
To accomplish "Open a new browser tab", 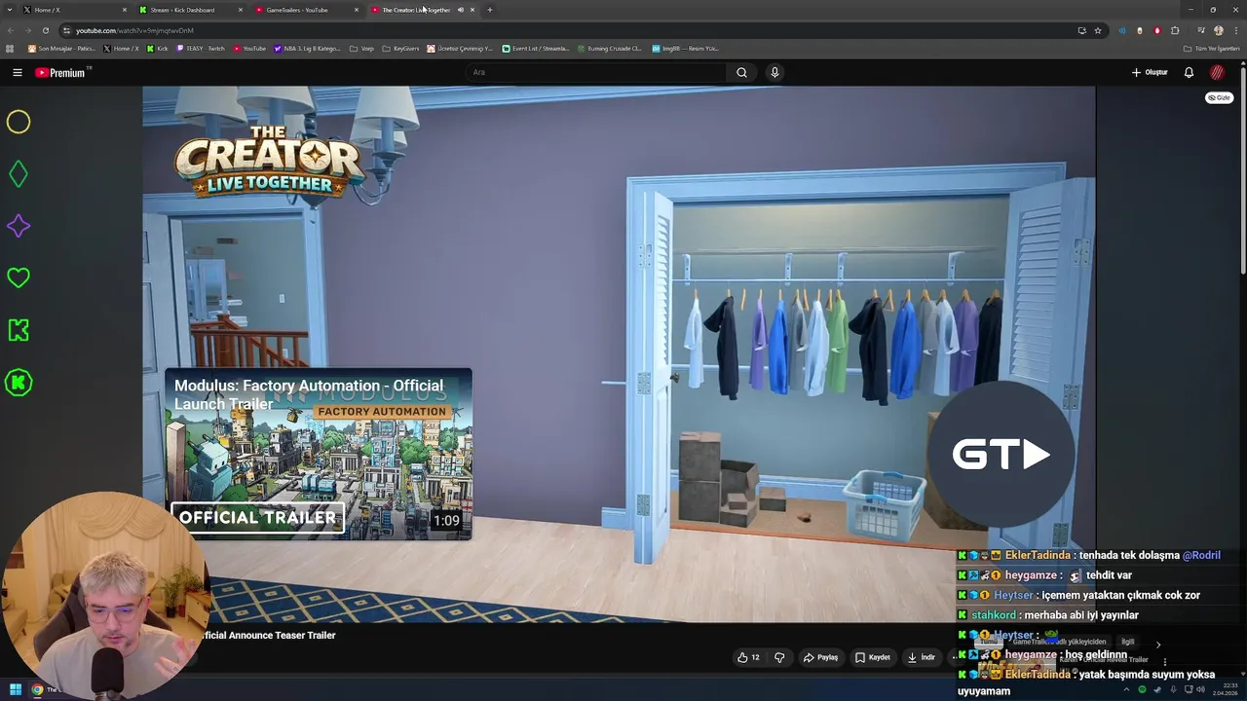I will click(490, 10).
